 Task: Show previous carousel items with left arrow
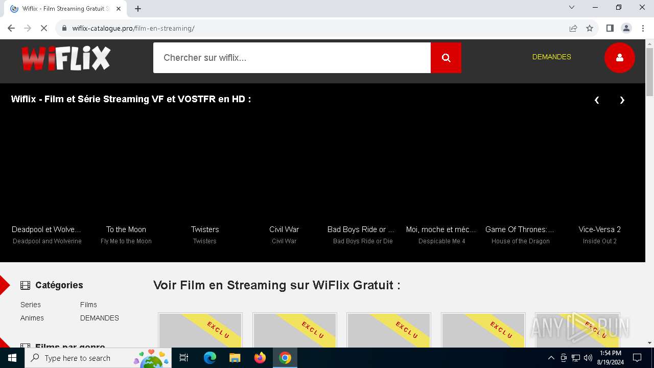click(596, 100)
